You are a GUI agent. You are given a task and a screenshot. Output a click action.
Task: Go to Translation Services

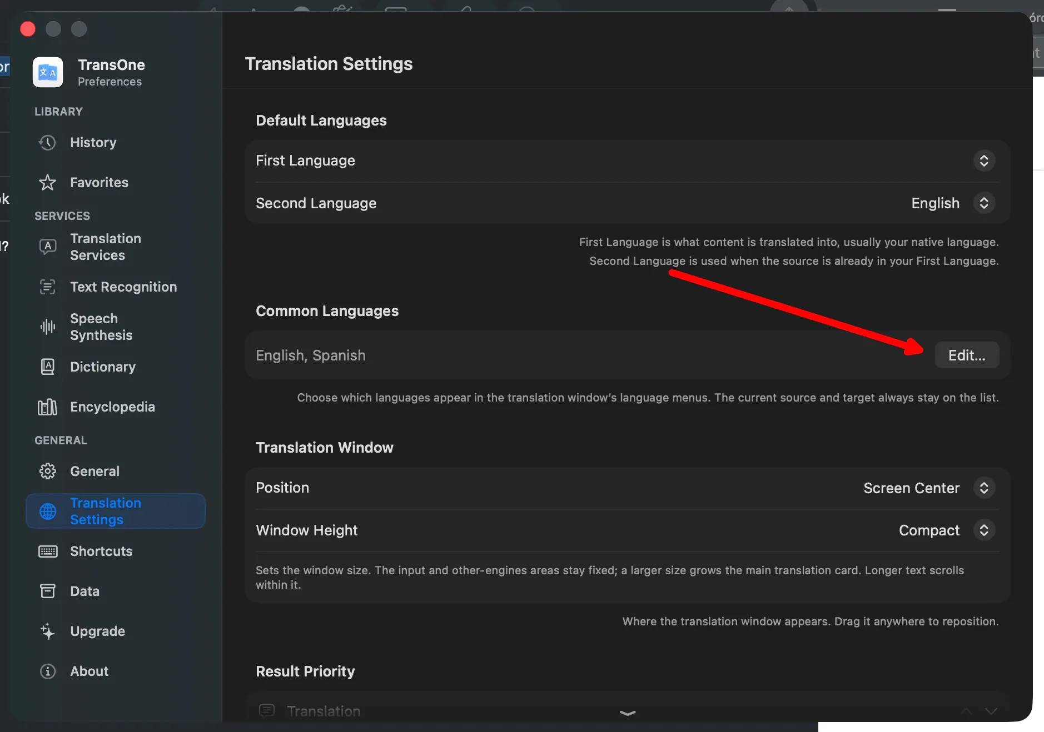click(116, 247)
